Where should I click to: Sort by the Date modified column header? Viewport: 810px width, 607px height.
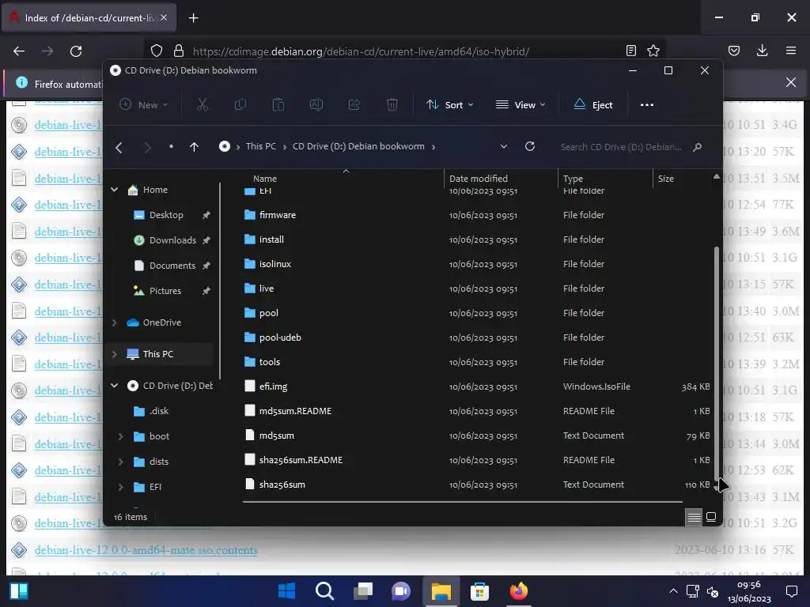pos(479,179)
